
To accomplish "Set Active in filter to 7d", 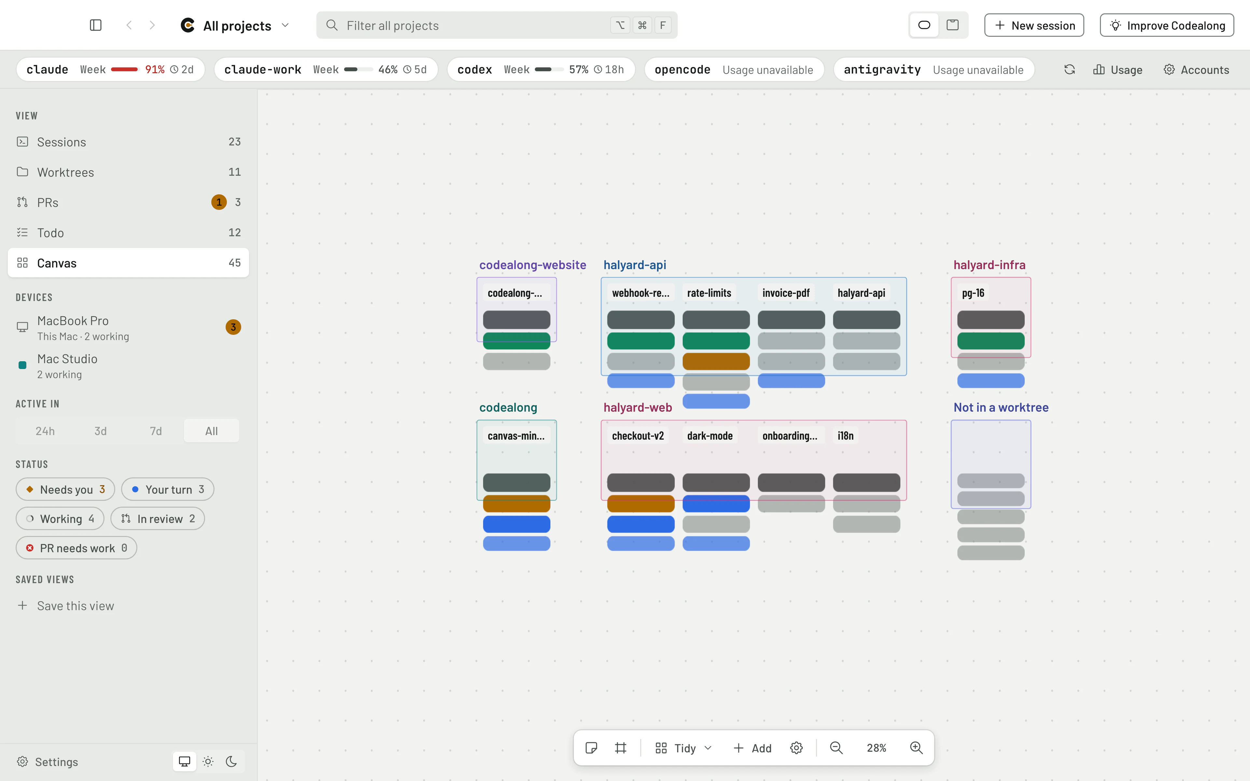I will [x=156, y=431].
